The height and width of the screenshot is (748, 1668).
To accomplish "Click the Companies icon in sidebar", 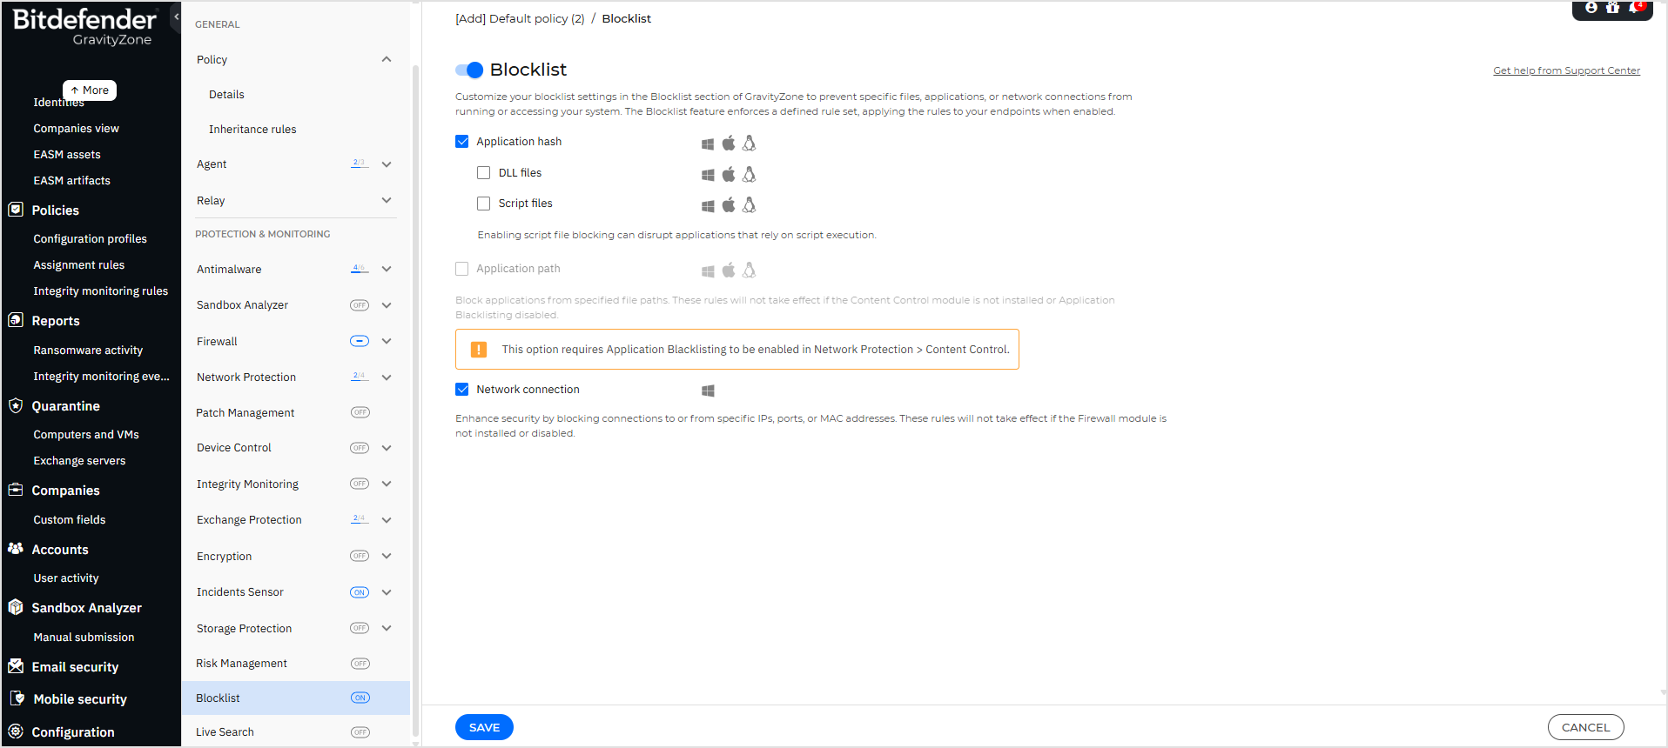I will tap(16, 490).
